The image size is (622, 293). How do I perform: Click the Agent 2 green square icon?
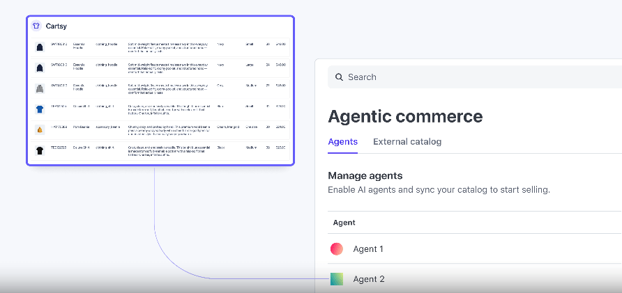(x=337, y=279)
